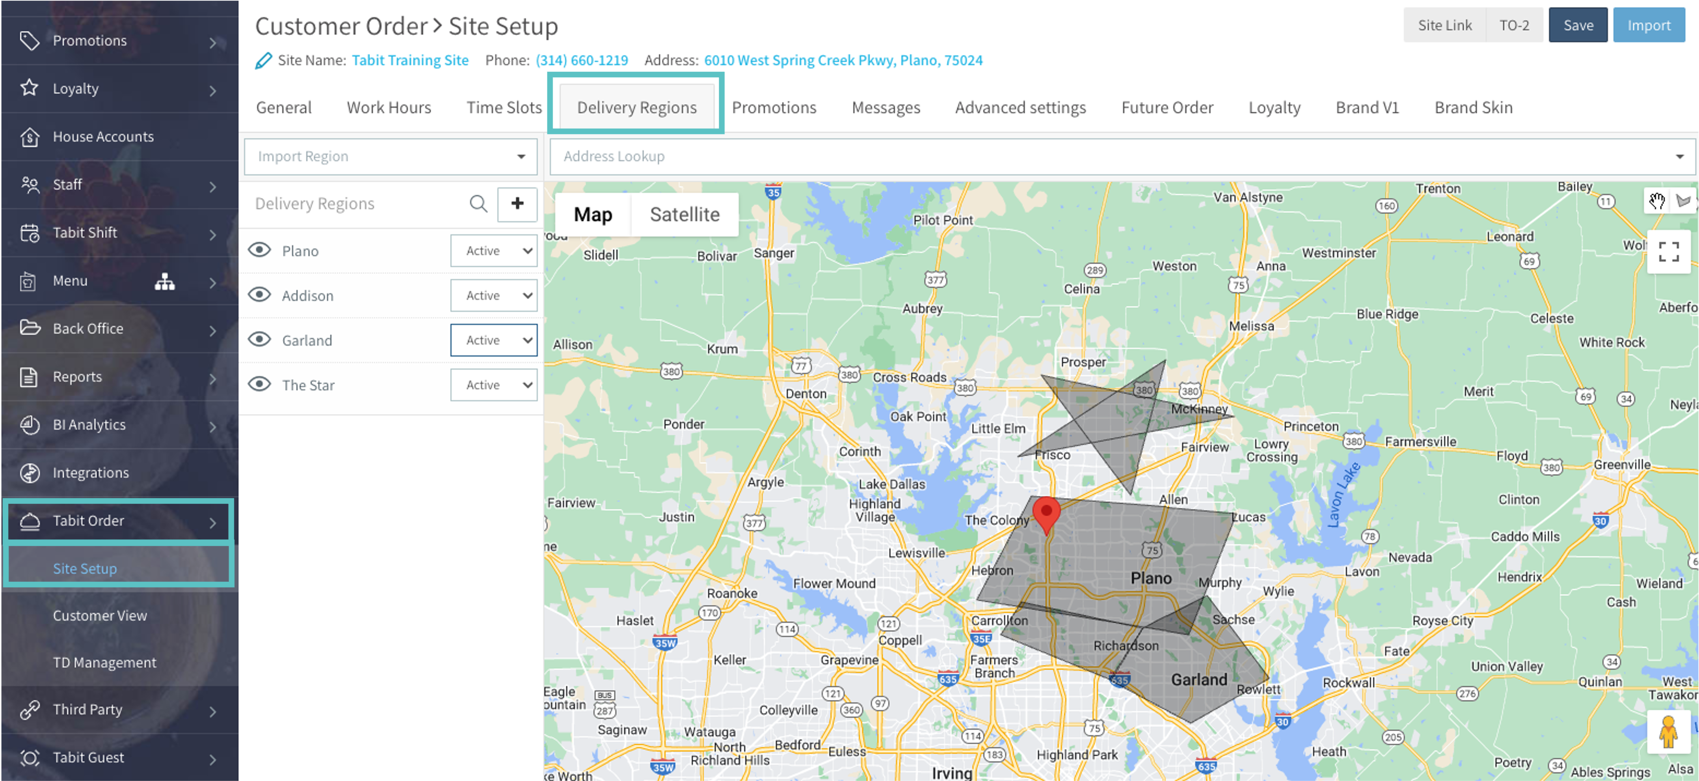Toggle visibility of The Star region

[260, 385]
